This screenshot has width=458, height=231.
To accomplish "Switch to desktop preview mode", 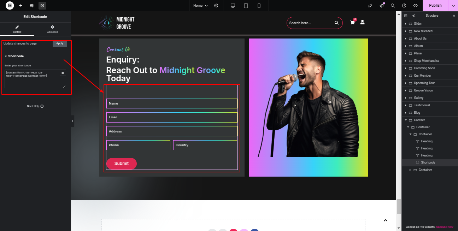I will [233, 6].
